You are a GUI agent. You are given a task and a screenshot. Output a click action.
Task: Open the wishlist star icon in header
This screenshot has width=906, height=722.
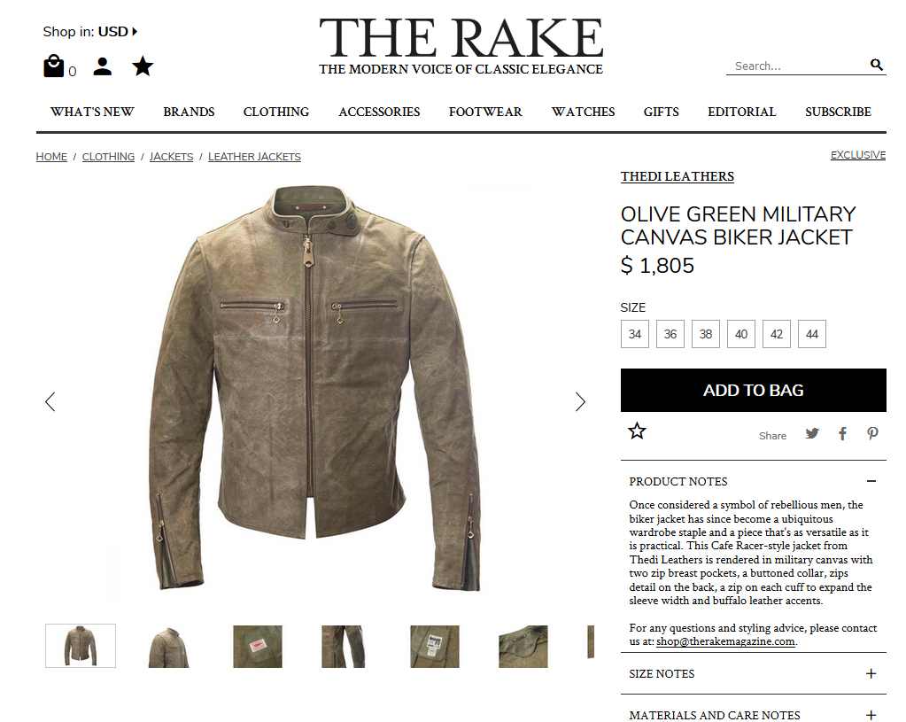pos(143,66)
